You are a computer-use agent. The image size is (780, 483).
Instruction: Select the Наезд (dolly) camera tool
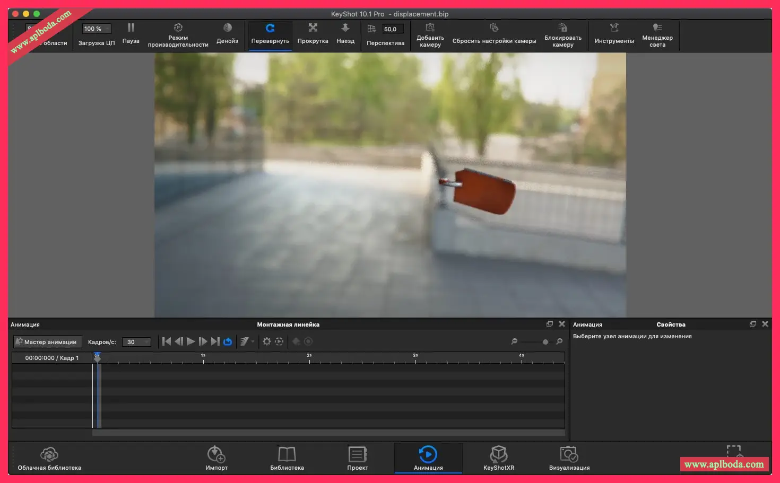tap(345, 28)
